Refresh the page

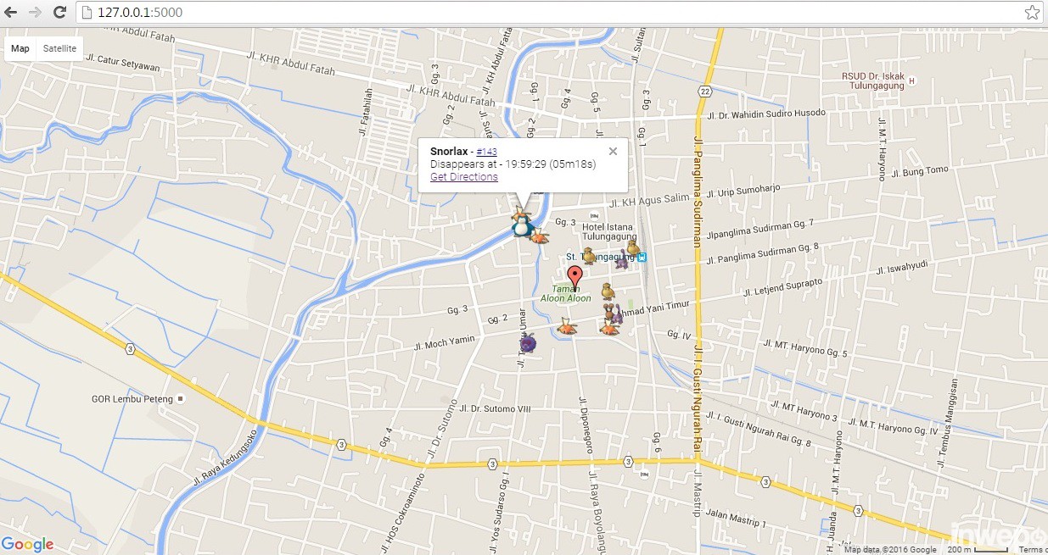pos(59,13)
